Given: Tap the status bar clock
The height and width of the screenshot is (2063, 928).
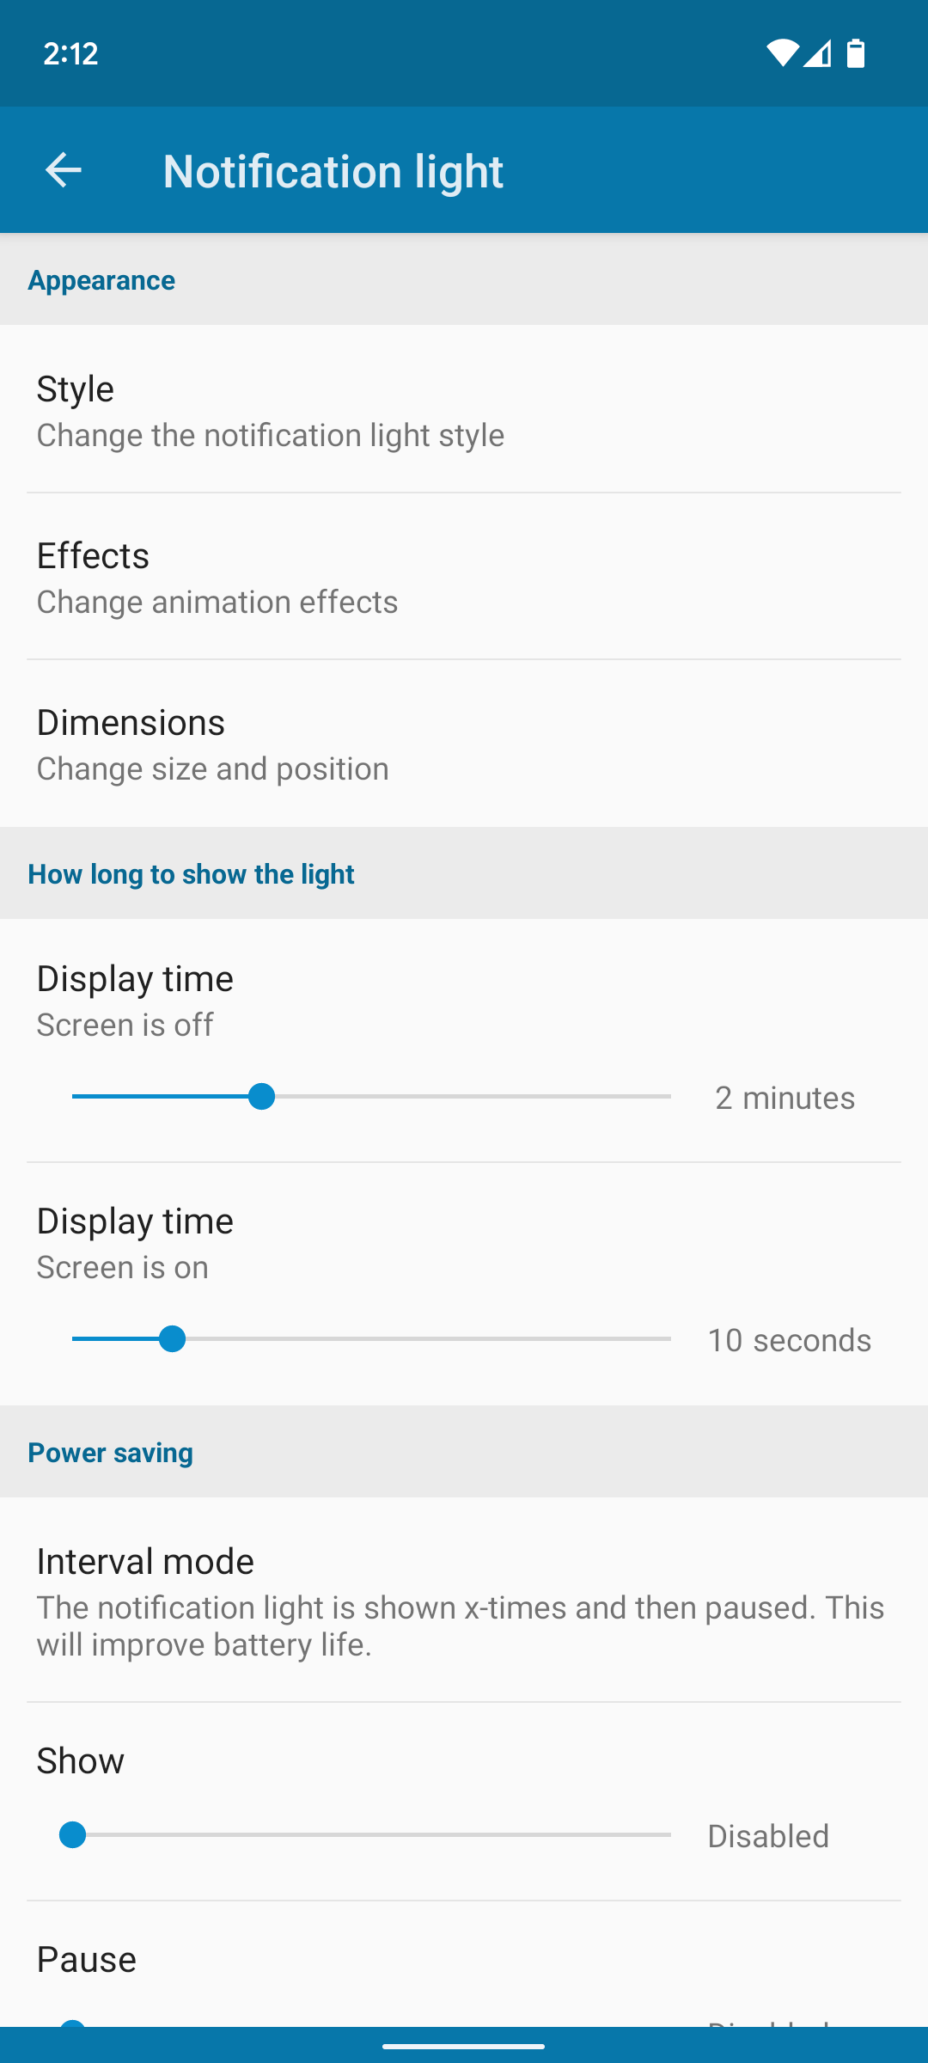Looking at the screenshot, I should point(70,53).
